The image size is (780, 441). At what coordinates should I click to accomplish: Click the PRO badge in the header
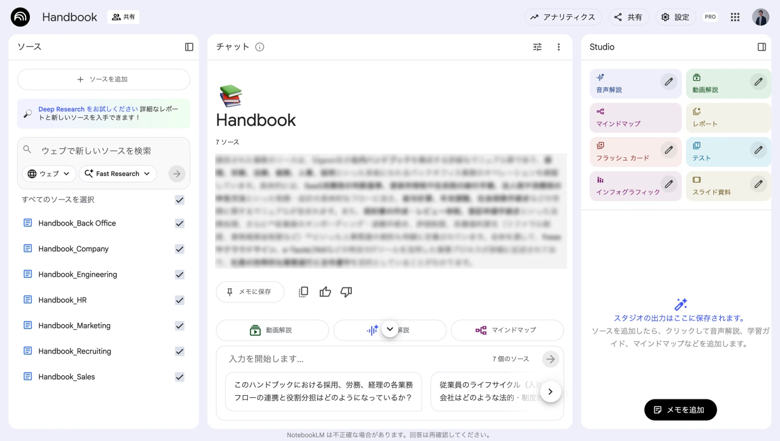[710, 17]
